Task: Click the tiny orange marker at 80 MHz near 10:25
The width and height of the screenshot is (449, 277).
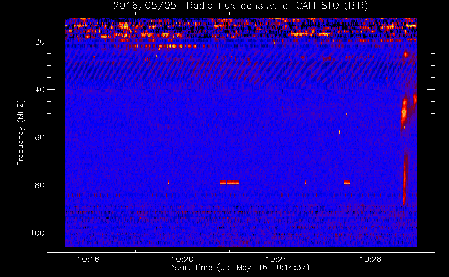Action: pos(306,183)
